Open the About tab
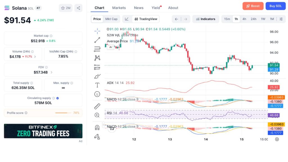The image size is (288, 162). pyautogui.click(x=173, y=8)
